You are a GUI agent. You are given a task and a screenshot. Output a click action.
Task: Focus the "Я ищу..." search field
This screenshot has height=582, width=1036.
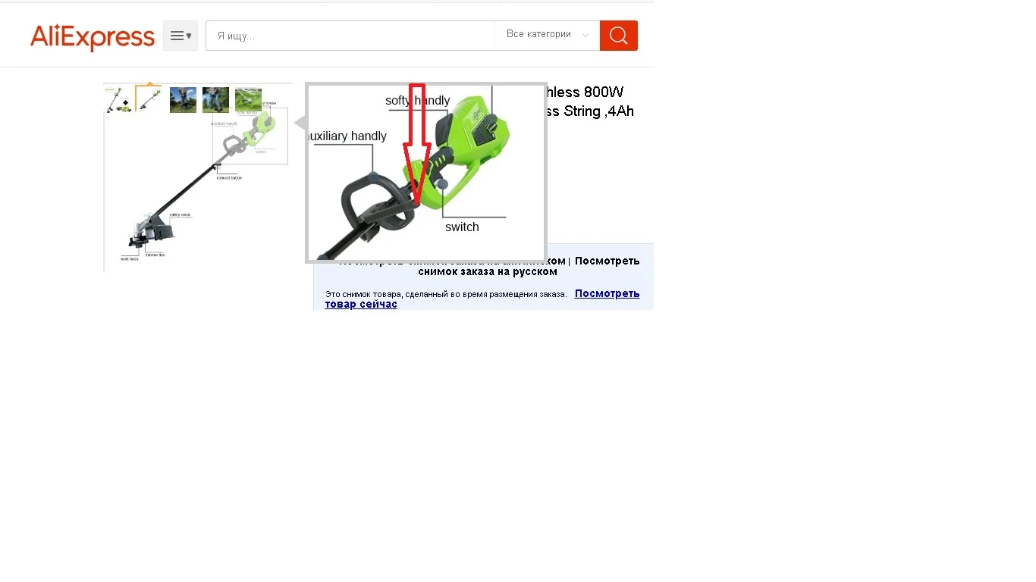pos(350,36)
